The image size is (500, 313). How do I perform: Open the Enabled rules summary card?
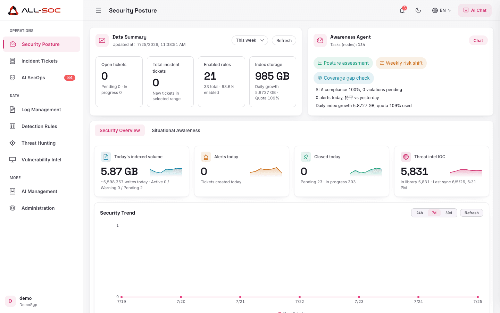222,82
